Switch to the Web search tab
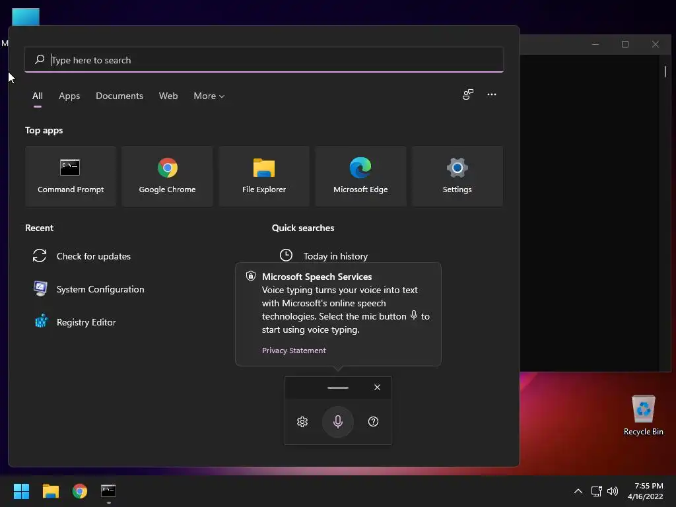The height and width of the screenshot is (507, 676). click(168, 96)
